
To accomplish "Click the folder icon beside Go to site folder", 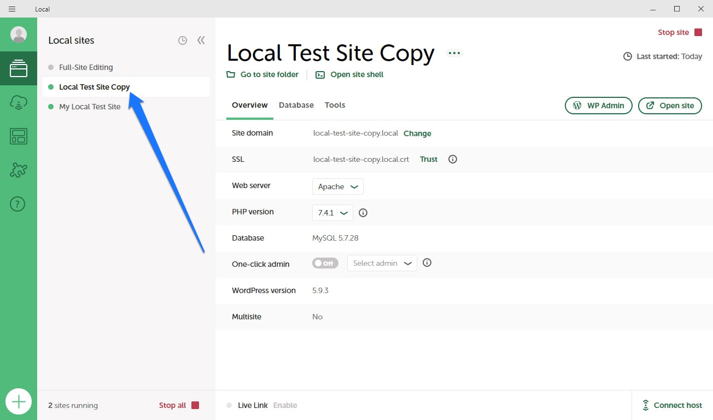I will pos(231,74).
